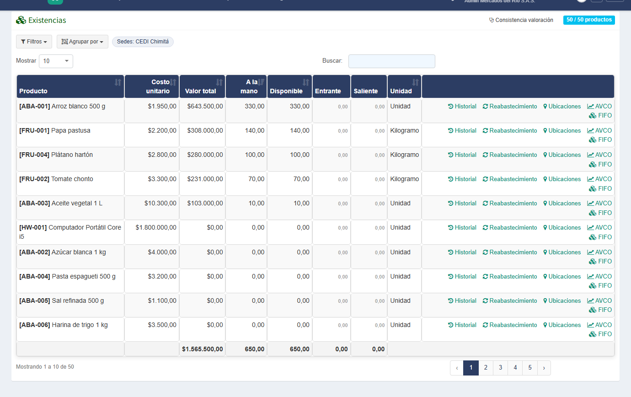Focus the Buscar search field
631x397 pixels.
tap(392, 61)
